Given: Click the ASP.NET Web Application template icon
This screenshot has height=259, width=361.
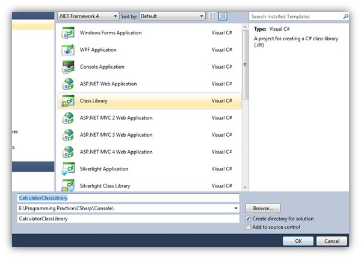Looking at the screenshot, I should coord(68,84).
